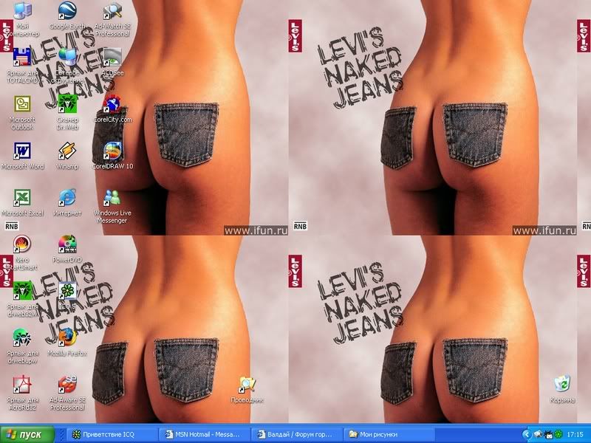The width and height of the screenshot is (591, 443).
Task: Open the My Computer desktop icon
Action: 22,11
